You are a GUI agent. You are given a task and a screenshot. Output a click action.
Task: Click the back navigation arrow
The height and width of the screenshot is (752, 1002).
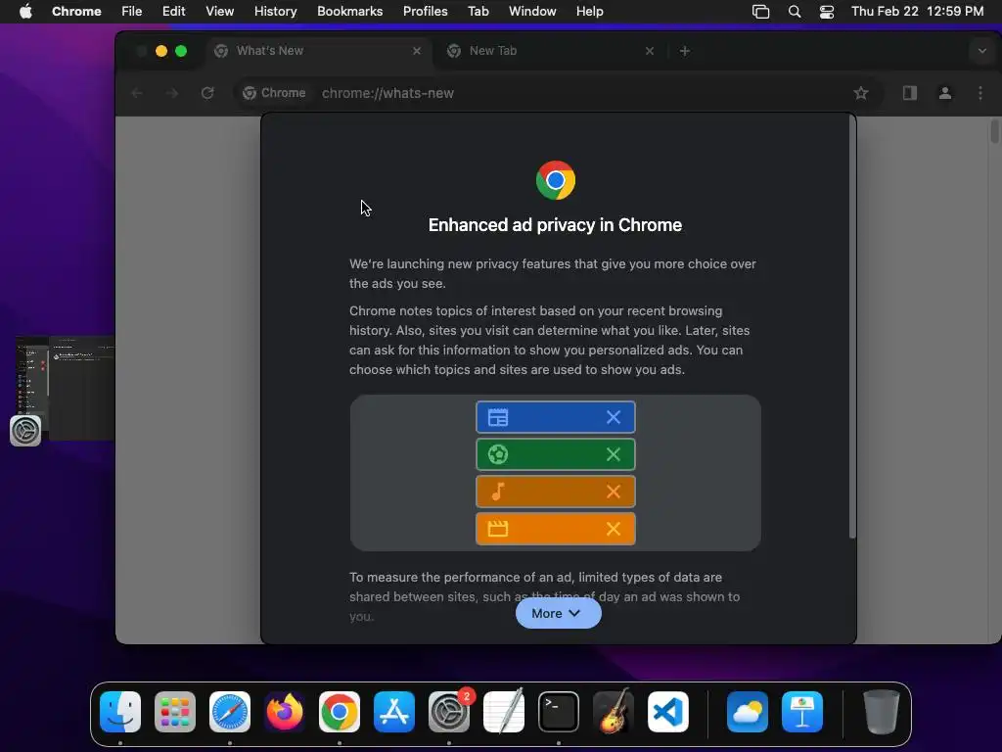(137, 93)
